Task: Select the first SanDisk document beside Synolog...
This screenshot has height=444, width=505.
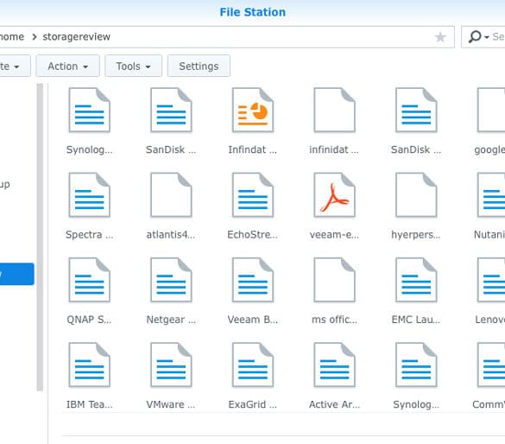Action: click(171, 110)
